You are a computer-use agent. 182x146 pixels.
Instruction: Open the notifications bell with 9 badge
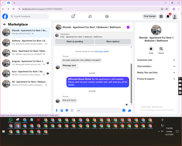tap(168, 16)
